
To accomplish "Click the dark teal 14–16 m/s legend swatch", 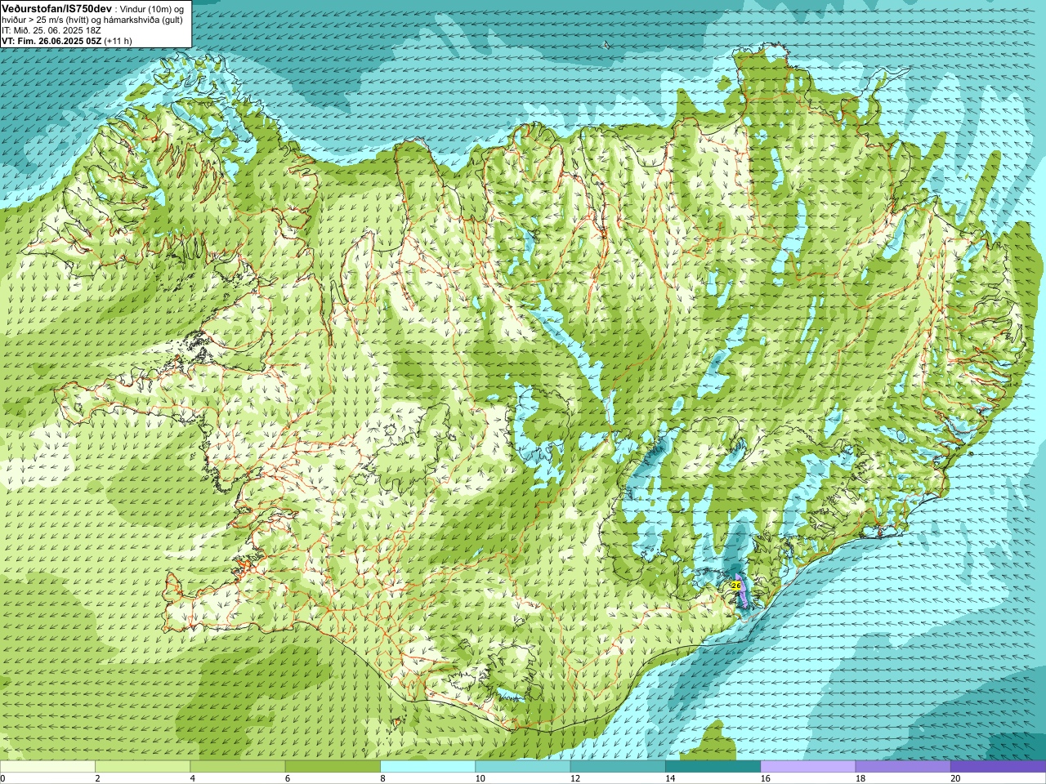I will click(713, 767).
